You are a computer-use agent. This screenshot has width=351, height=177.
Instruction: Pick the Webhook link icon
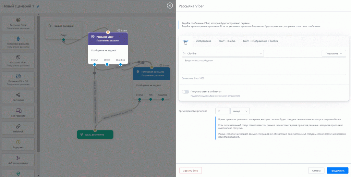18,127
